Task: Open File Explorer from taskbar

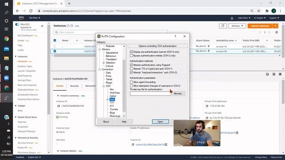Action: point(6,58)
